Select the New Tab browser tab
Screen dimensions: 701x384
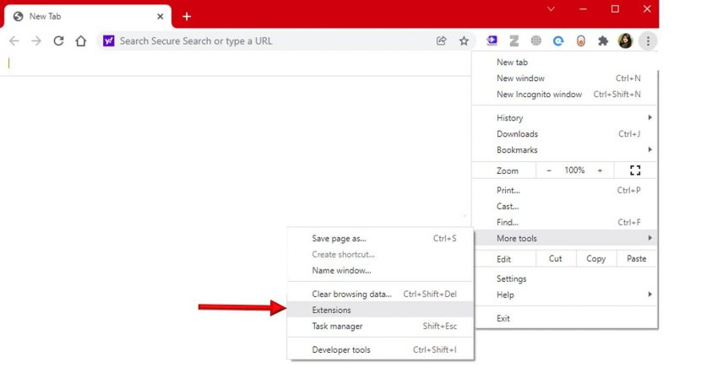pos(88,17)
